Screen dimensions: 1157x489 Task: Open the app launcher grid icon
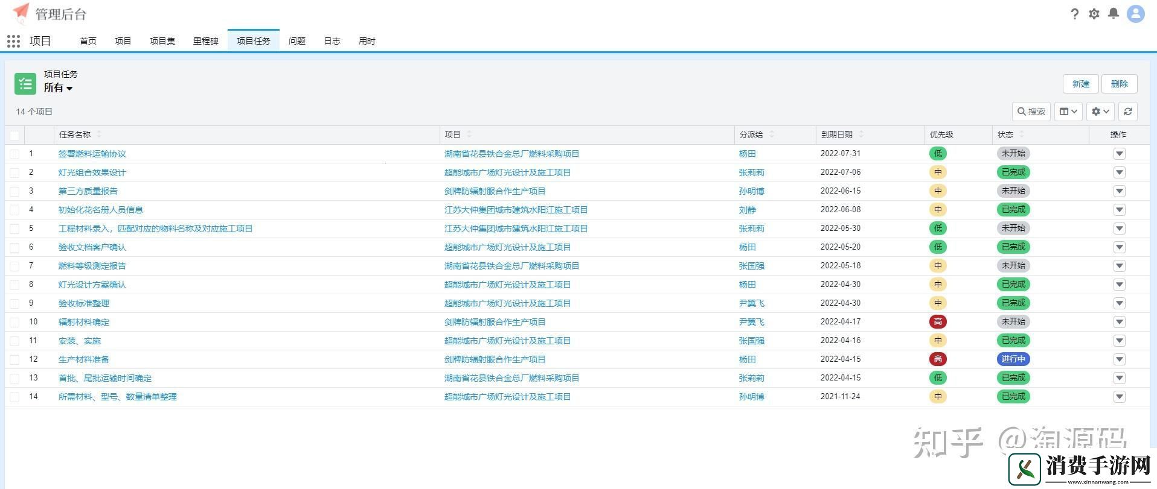13,41
